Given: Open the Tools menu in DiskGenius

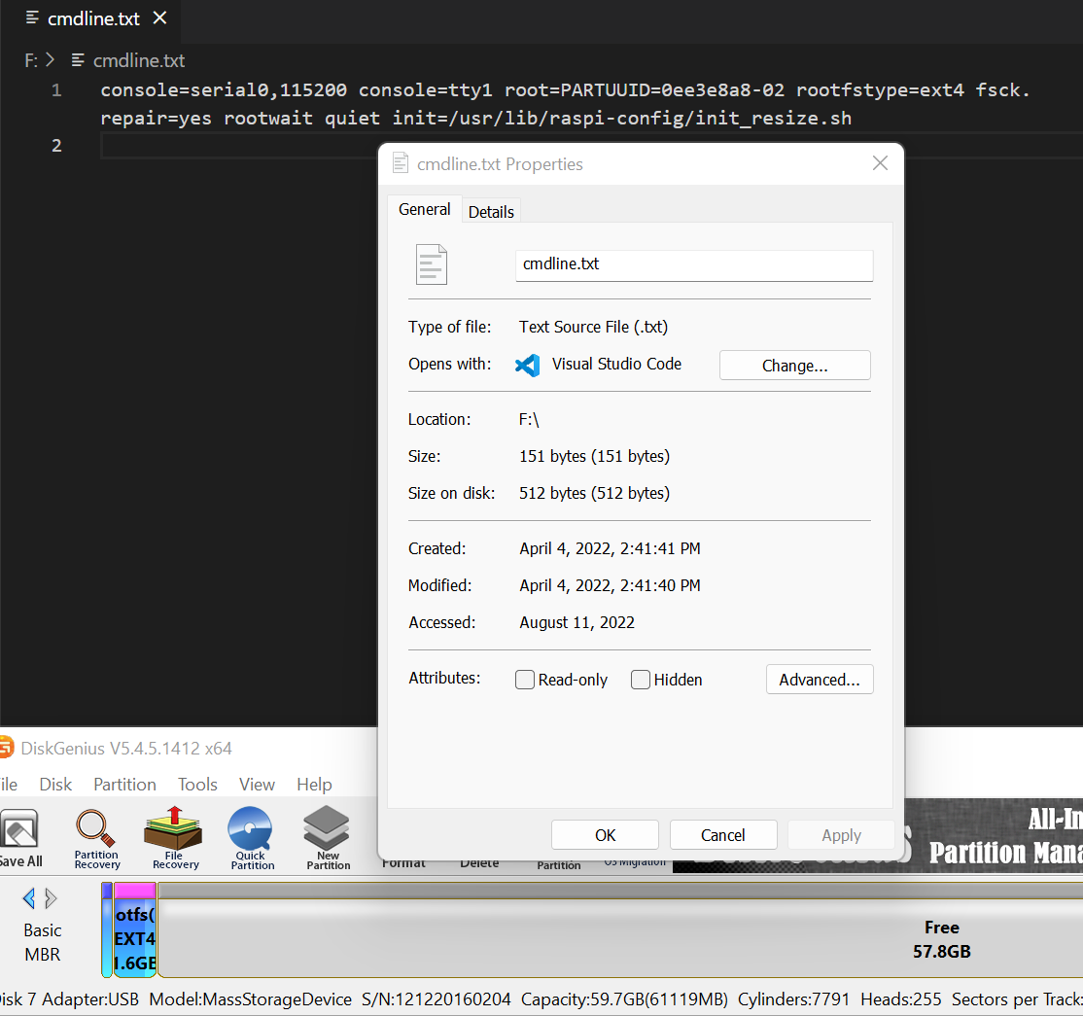Looking at the screenshot, I should pos(197,784).
